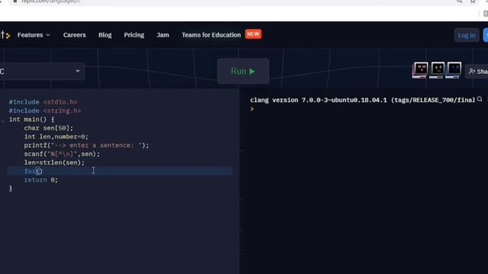This screenshot has height=274, width=488.
Task: Select the neutral pixel face theme icon
Action: pyautogui.click(x=437, y=70)
